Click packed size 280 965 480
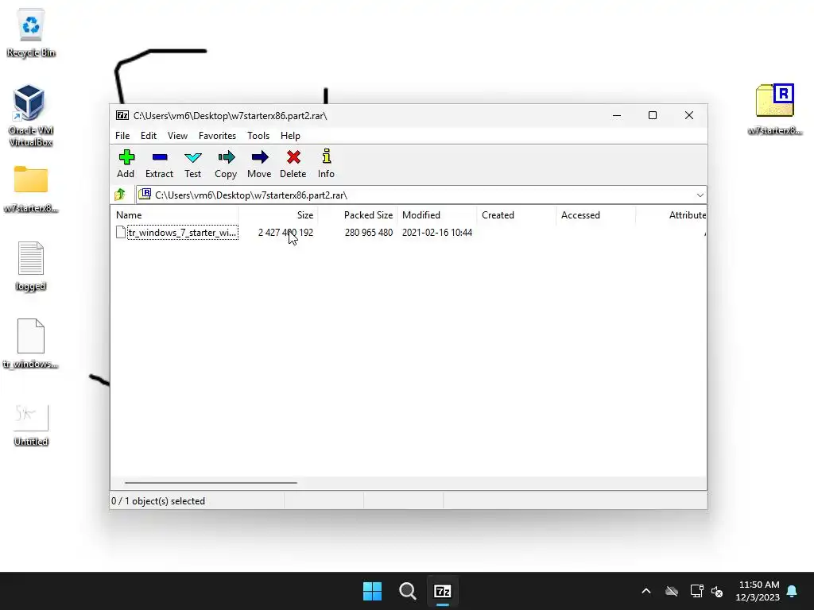 tap(369, 233)
